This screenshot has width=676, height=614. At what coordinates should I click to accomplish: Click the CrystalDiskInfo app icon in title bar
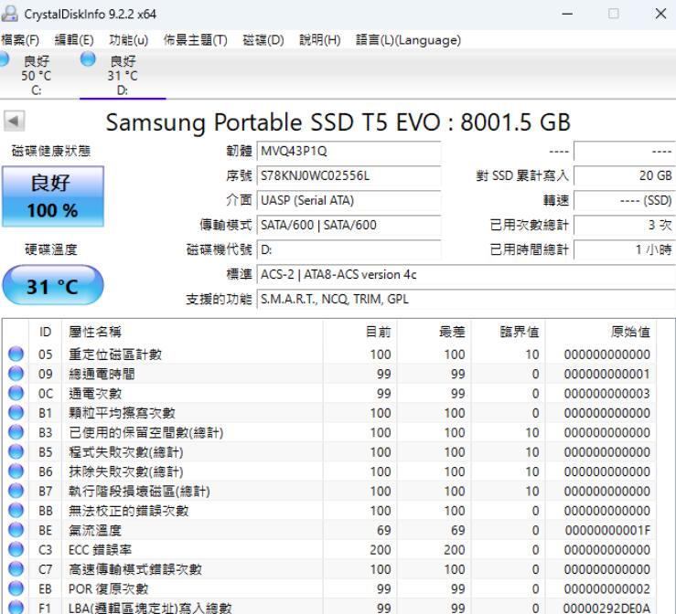click(x=10, y=14)
